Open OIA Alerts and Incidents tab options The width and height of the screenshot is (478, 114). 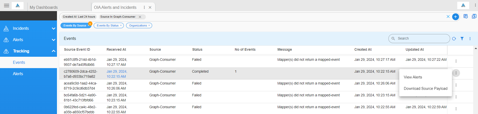click(x=144, y=8)
